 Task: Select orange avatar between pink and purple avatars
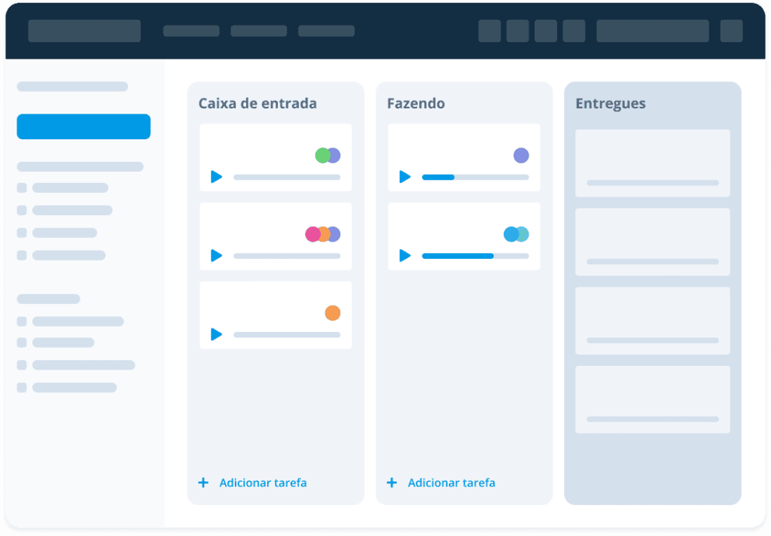325,234
